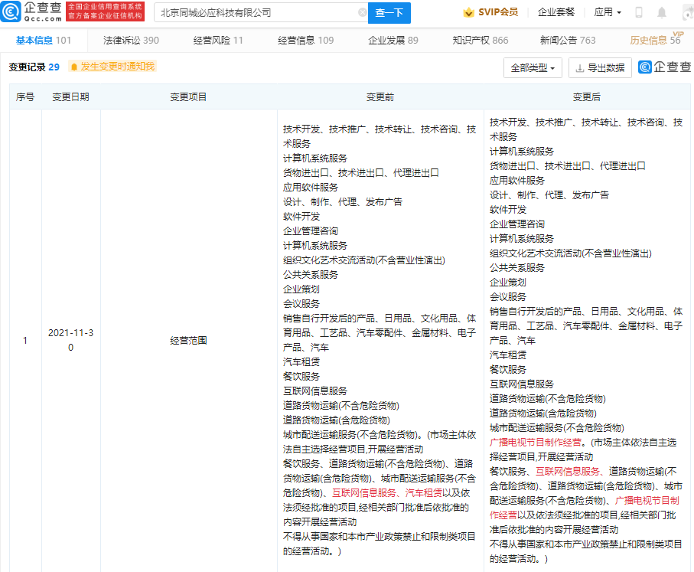Clear the search field with the X icon

coord(362,12)
